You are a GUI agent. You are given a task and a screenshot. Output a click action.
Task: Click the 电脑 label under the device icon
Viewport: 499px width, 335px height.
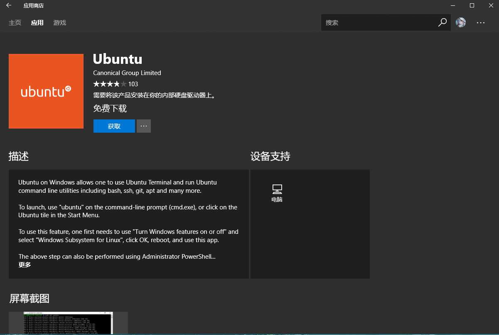coord(277,199)
